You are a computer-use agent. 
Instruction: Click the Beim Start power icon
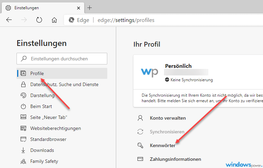click(23, 106)
